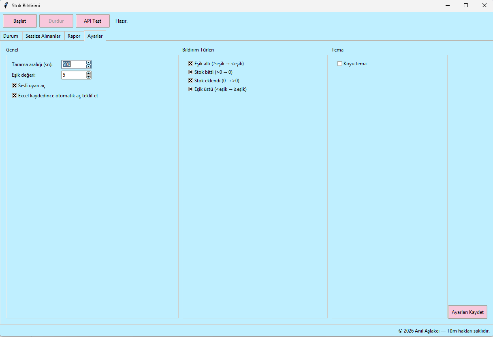The image size is (493, 337).
Task: Click the "Hazır." status text
Action: (122, 21)
